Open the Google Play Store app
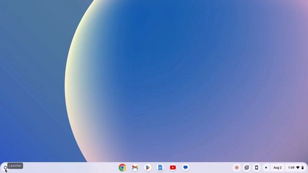Image resolution: width=308 pixels, height=173 pixels. tap(148, 168)
